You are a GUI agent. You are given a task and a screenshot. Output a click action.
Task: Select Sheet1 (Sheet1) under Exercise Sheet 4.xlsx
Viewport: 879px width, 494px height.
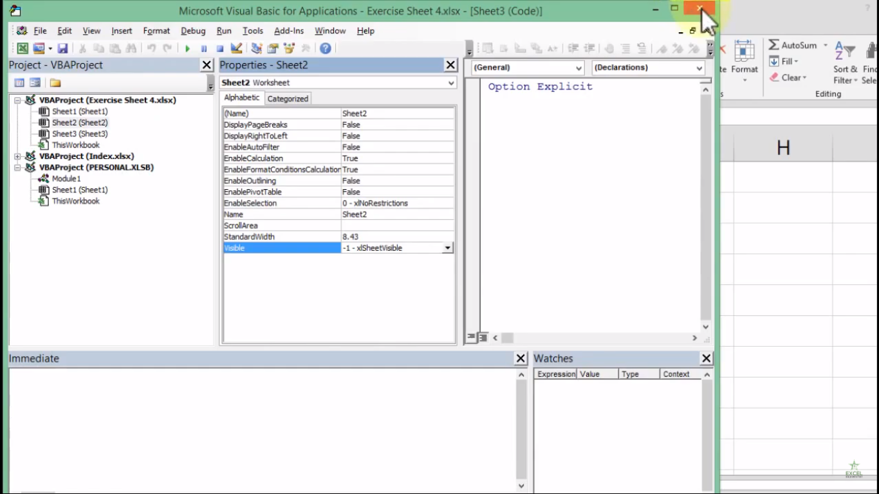80,112
